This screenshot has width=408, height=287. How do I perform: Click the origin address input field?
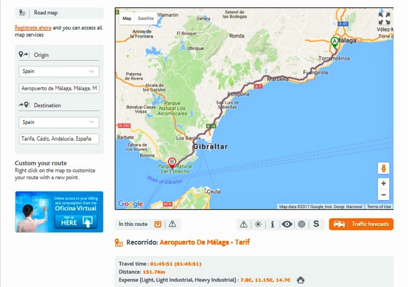tap(59, 88)
